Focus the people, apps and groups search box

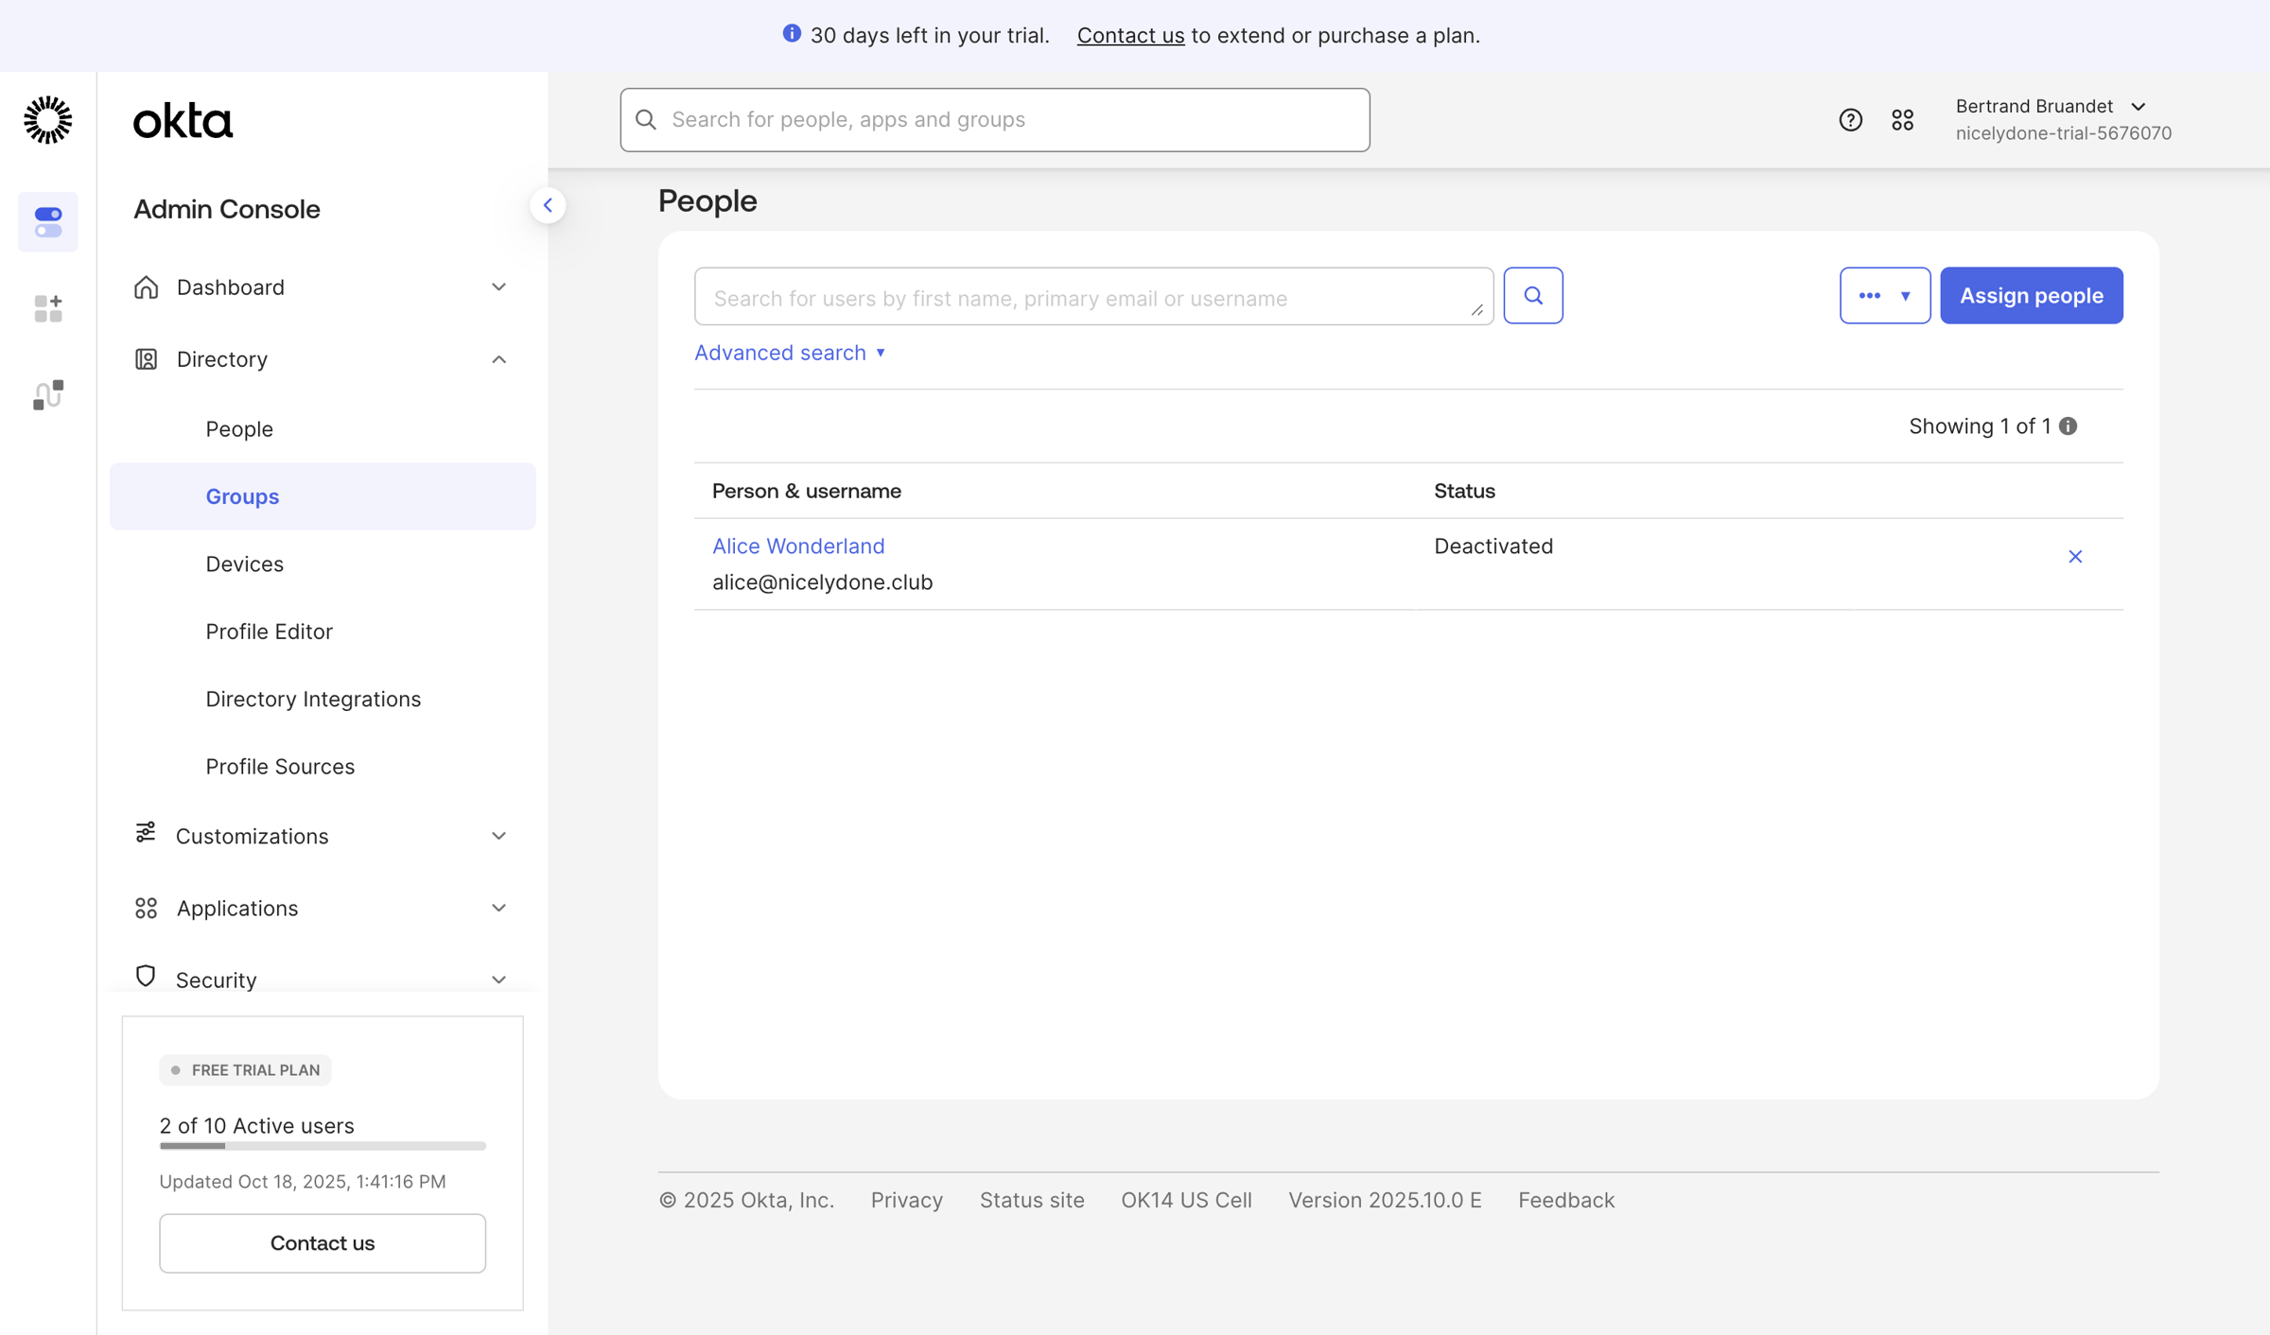(x=995, y=120)
